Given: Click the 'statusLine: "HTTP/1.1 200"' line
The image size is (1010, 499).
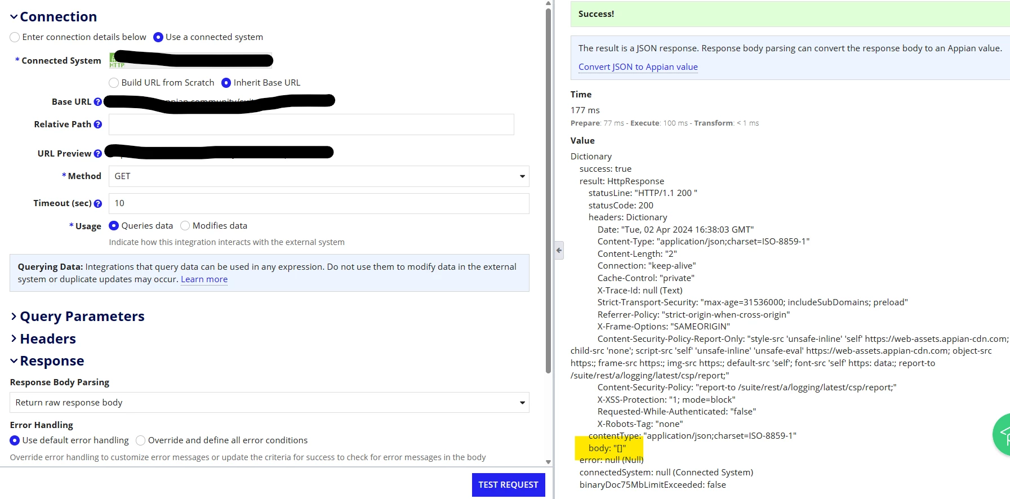Looking at the screenshot, I should [x=643, y=193].
